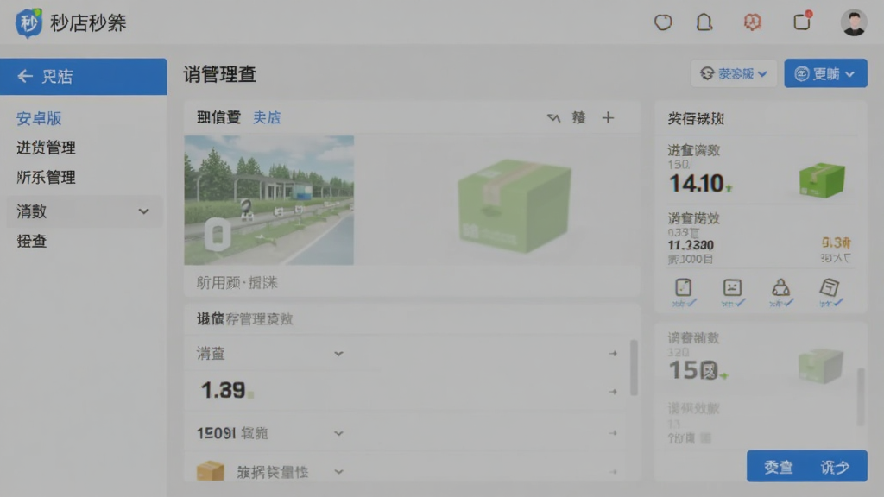The height and width of the screenshot is (497, 884).
Task: Click the 11.2330 figure in the right panel
Action: [691, 245]
